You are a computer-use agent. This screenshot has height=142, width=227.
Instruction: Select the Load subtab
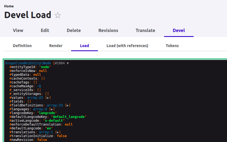85,46
